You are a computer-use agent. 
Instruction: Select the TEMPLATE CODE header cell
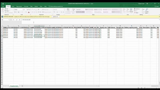click(8, 27)
